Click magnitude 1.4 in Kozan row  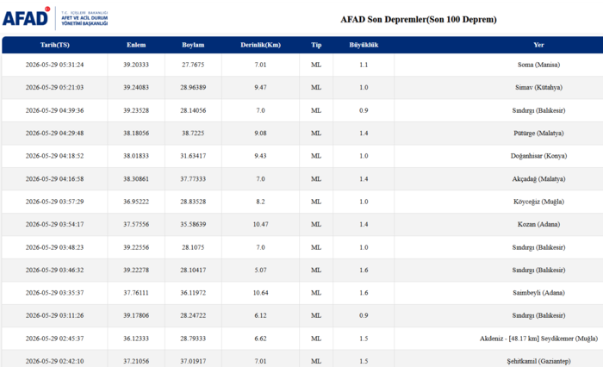coord(364,224)
